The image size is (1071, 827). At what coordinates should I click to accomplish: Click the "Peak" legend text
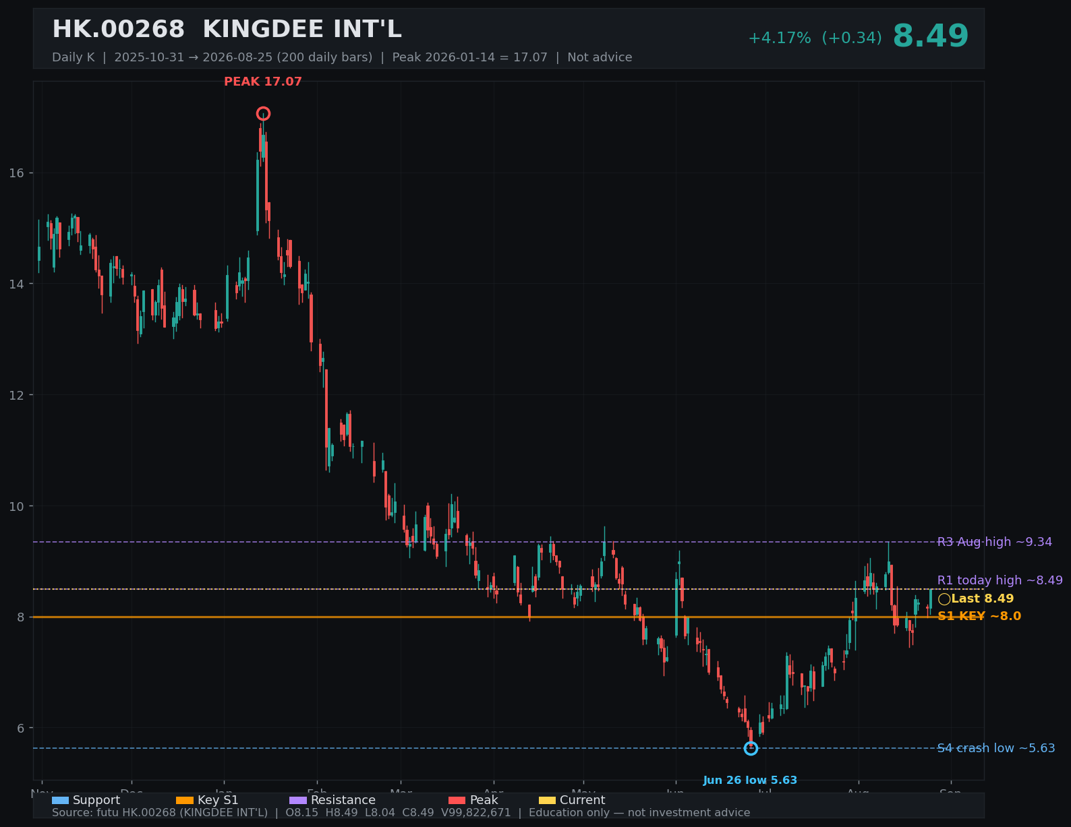click(484, 800)
